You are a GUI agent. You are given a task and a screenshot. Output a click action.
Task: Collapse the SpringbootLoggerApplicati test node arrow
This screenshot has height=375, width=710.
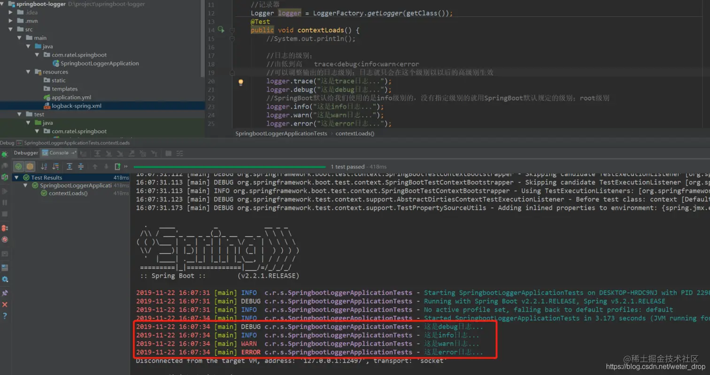(x=25, y=185)
